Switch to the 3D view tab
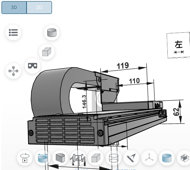 point(14,7)
